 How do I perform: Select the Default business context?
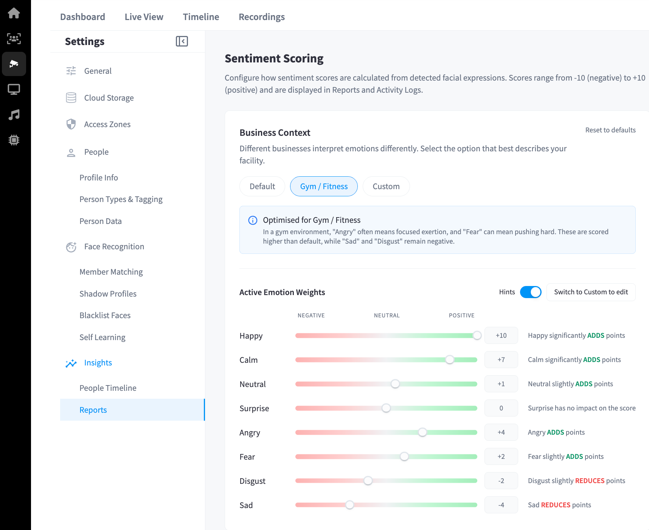pos(262,187)
